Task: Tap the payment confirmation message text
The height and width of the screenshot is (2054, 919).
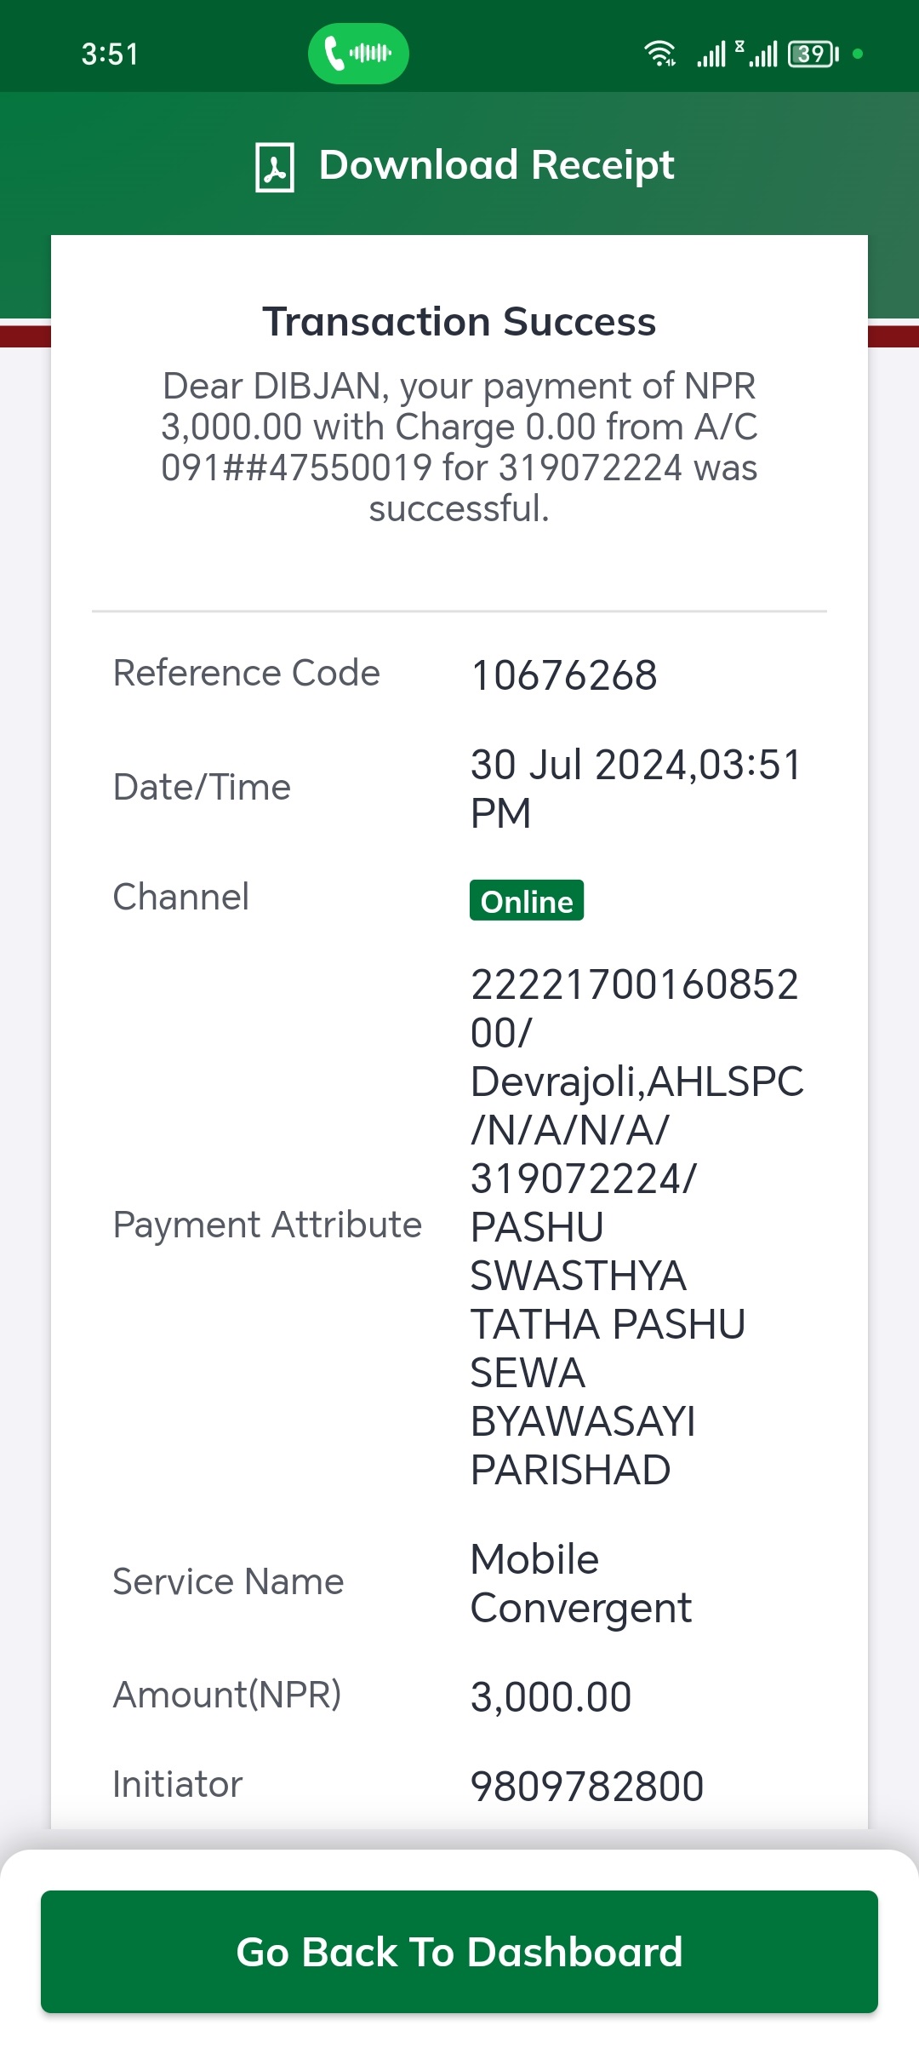Action: (x=459, y=447)
